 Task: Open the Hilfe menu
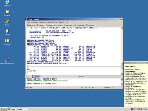pyautogui.click(x=67, y=22)
